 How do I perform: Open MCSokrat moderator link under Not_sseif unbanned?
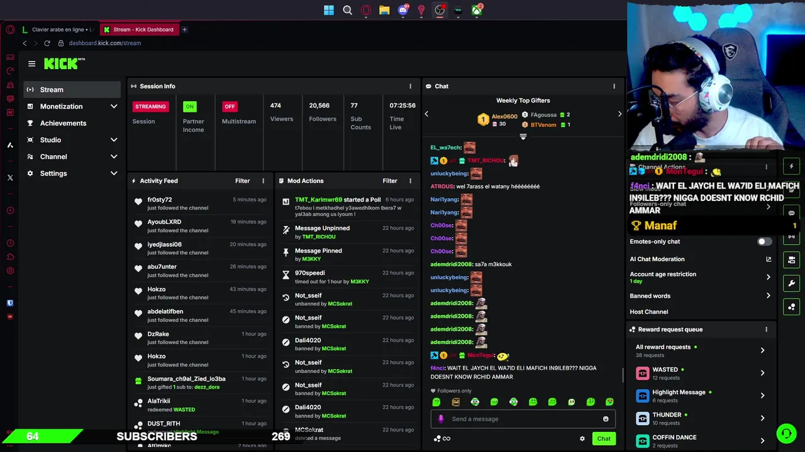(340, 304)
